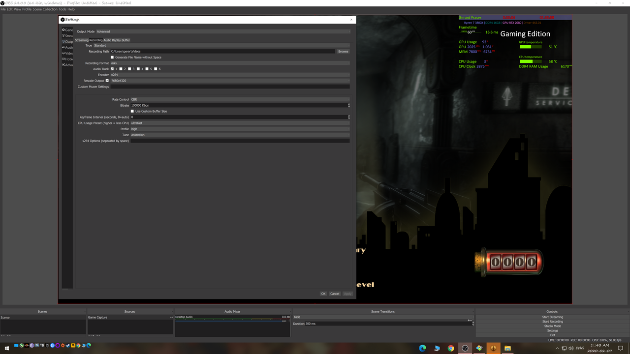Screen dimensions: 630x354
Task: Enable Studio Mode in Controls
Action: [552, 326]
